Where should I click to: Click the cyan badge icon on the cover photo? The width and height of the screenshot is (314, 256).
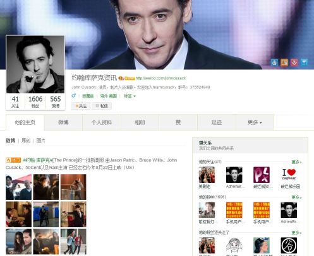[x=305, y=62]
